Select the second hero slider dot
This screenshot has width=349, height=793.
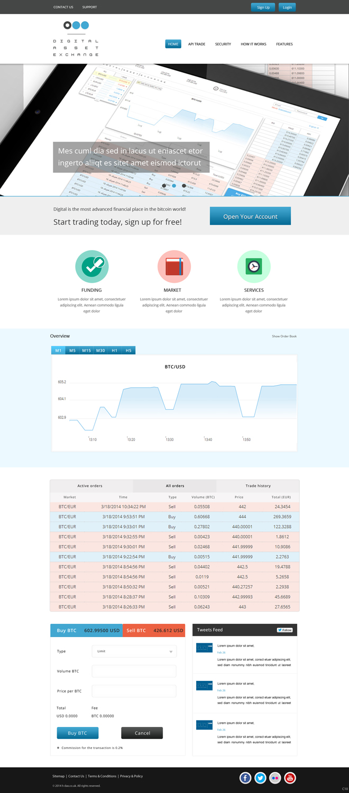[174, 186]
